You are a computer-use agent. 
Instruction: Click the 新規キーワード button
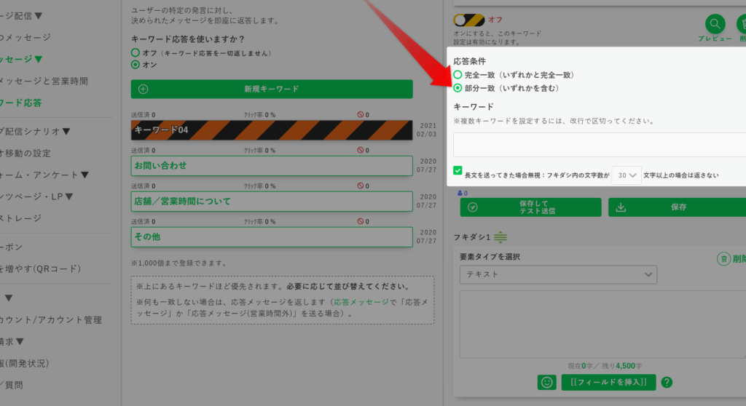point(272,89)
